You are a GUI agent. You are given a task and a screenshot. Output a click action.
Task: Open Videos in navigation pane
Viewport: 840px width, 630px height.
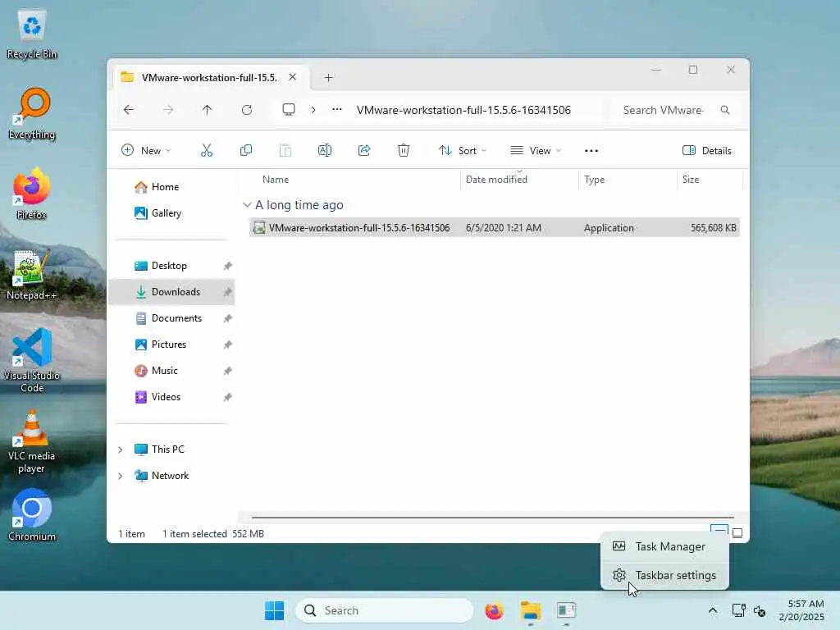(x=166, y=397)
